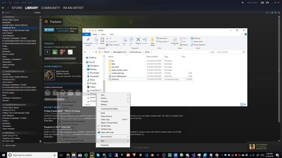
Task: Open the Windows Start menu
Action: [x=3, y=155]
